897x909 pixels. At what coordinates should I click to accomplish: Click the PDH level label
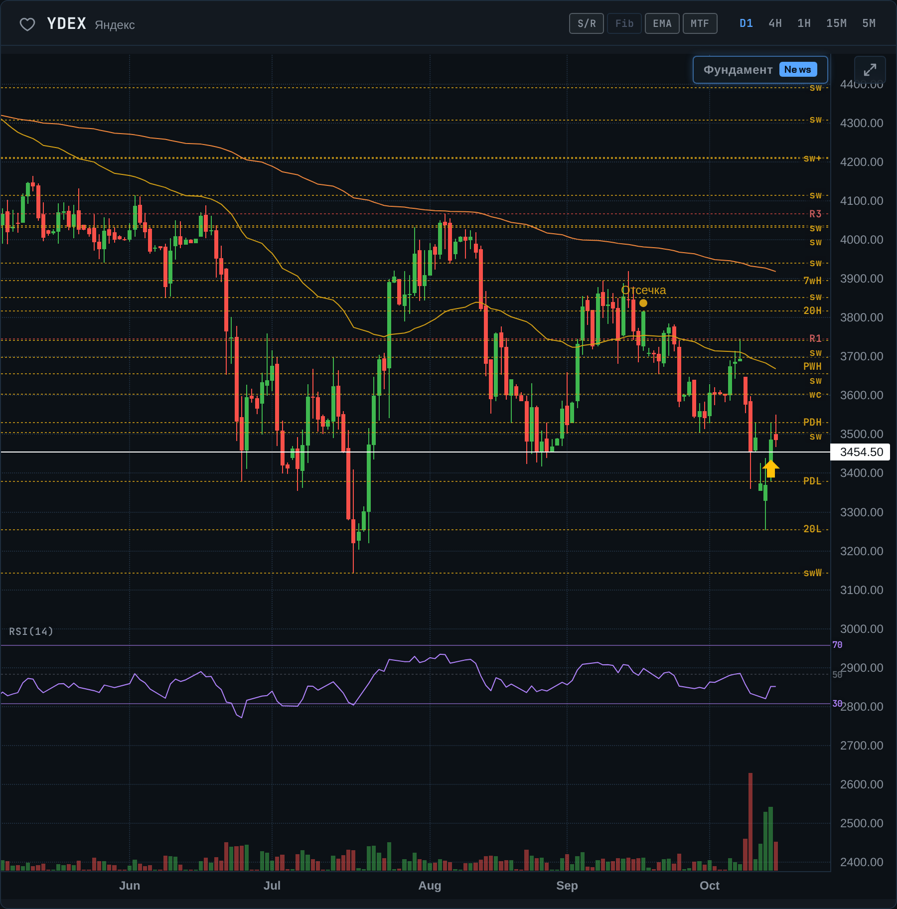pos(812,422)
